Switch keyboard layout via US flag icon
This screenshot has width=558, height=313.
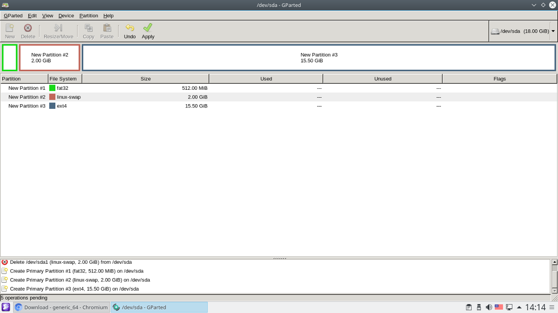click(x=499, y=307)
